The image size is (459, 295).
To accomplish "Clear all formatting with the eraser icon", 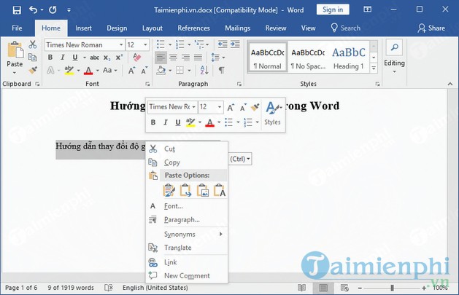I will (x=136, y=57).
